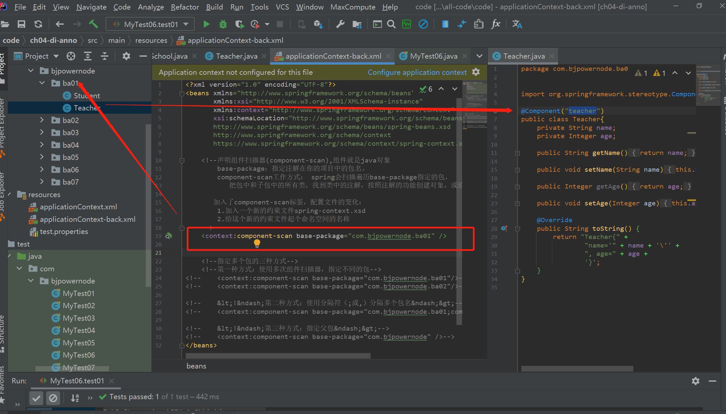Open applicationContext.xml in project tree
This screenshot has width=726, height=414.
point(78,207)
